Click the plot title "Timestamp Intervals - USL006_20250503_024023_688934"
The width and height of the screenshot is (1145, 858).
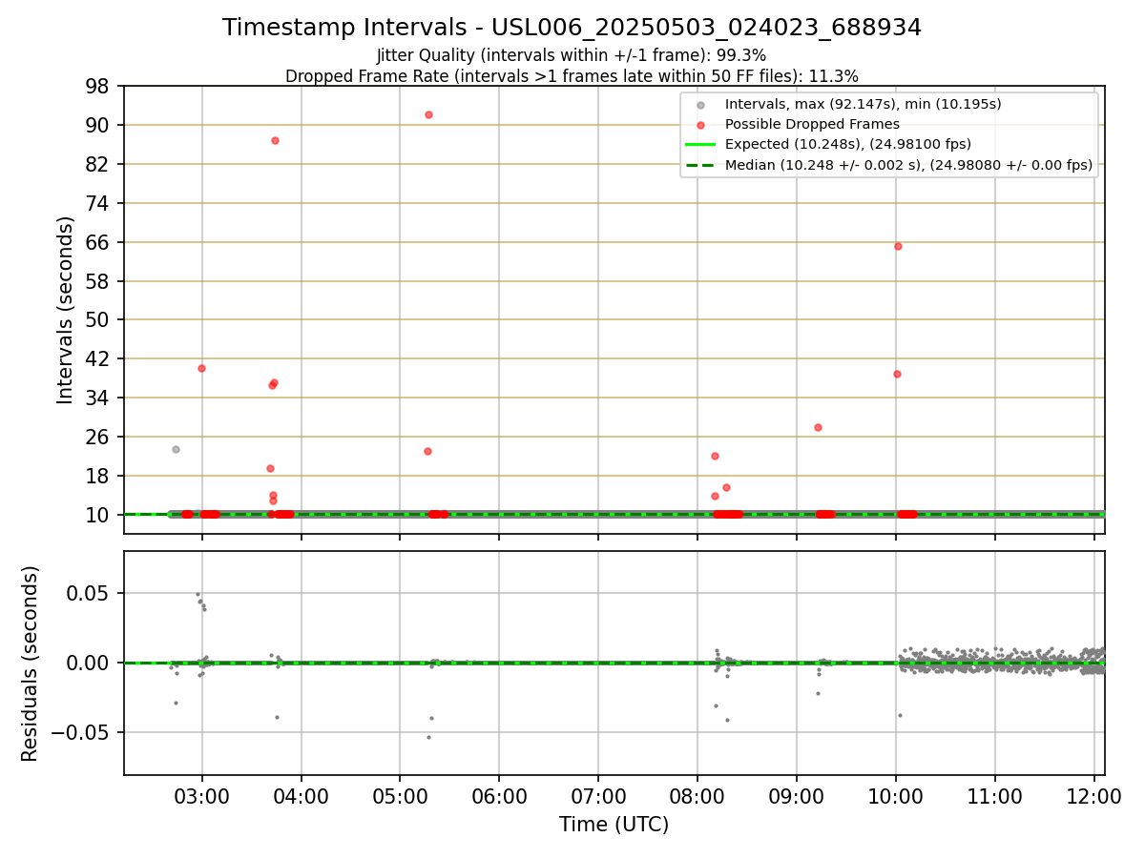click(x=572, y=28)
